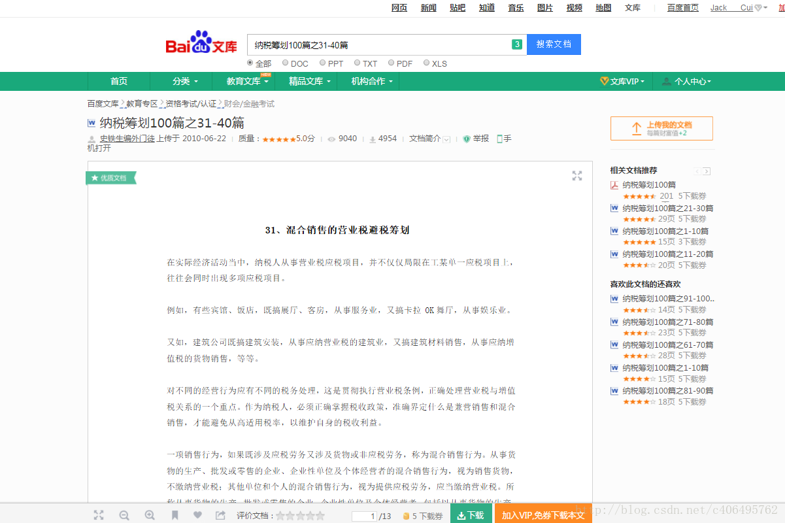
Task: Share the document via the share icon
Action: [221, 515]
